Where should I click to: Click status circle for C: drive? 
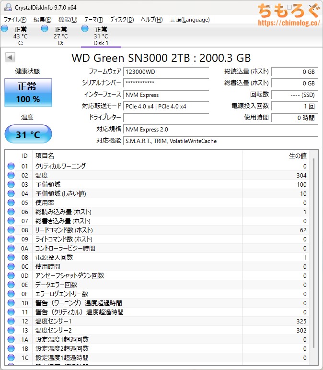[4, 29]
